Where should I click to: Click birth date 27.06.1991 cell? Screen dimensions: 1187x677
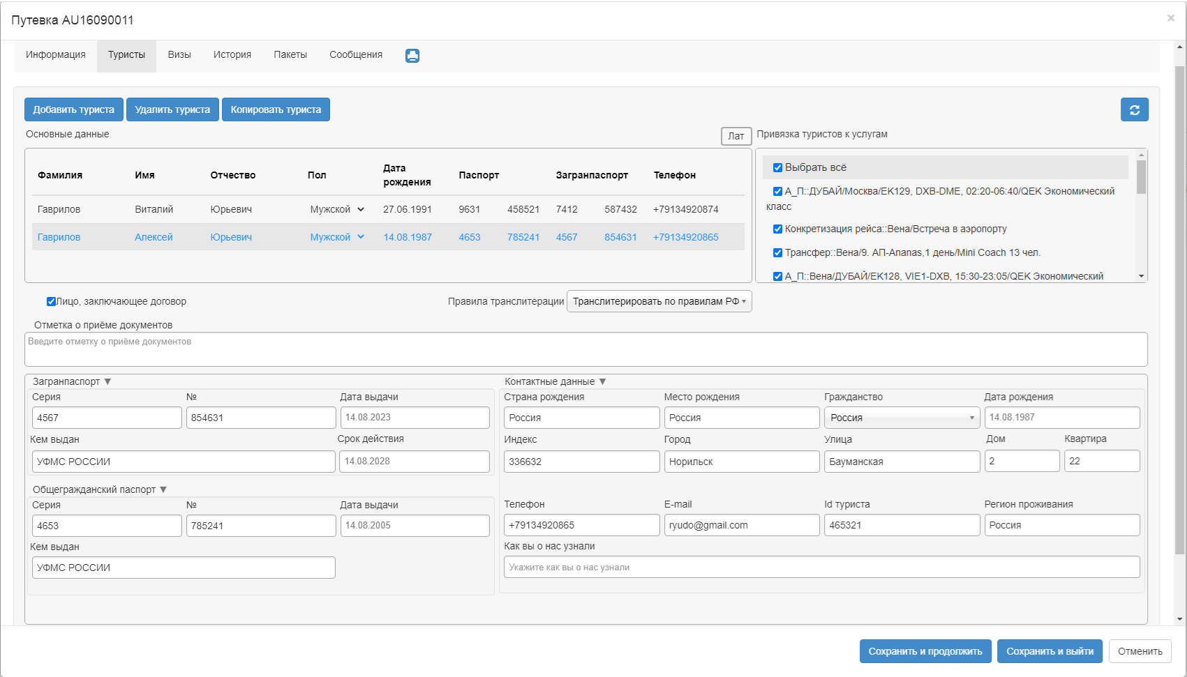pyautogui.click(x=408, y=209)
